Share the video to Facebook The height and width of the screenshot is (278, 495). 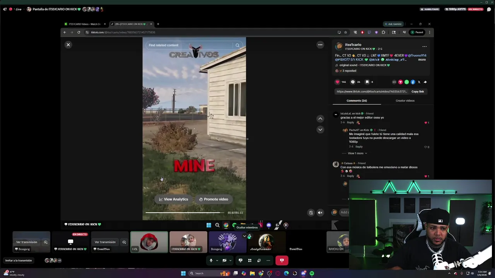[413, 82]
